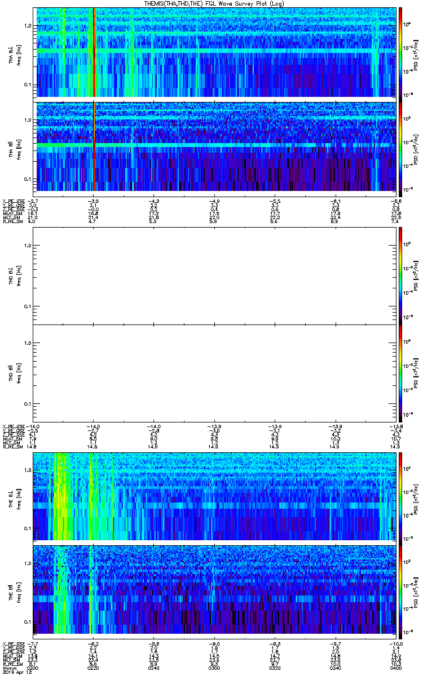Click the X_RE_GSE value -10.0 under THE
Screen dimensions: 423x676
(395, 644)
